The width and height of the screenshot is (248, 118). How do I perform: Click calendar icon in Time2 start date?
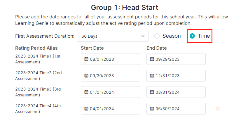coord(86,76)
